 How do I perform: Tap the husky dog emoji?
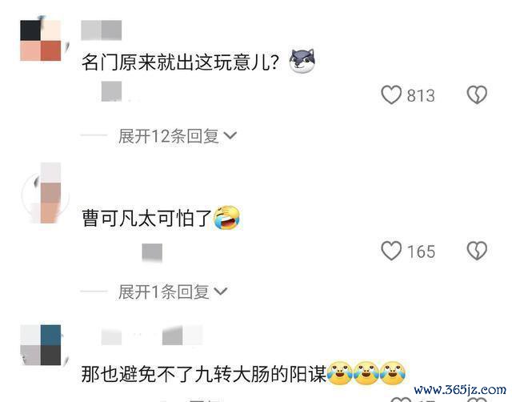point(302,61)
